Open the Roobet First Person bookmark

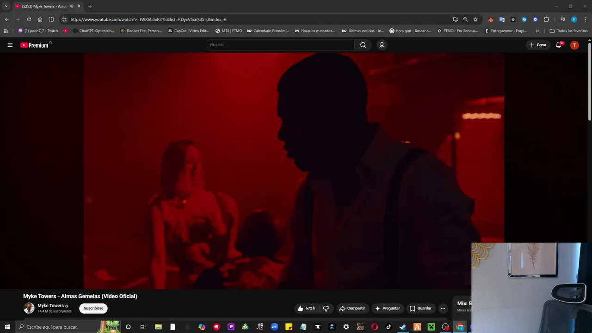tap(141, 31)
